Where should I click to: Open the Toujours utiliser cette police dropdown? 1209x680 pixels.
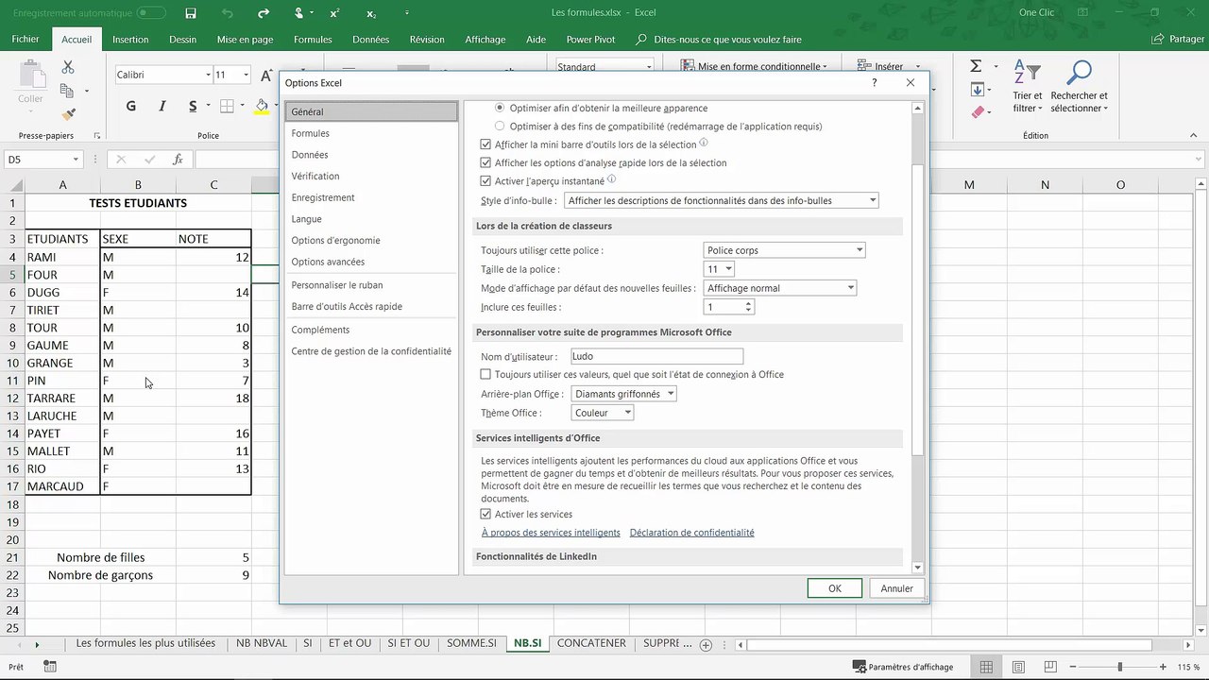click(x=785, y=250)
